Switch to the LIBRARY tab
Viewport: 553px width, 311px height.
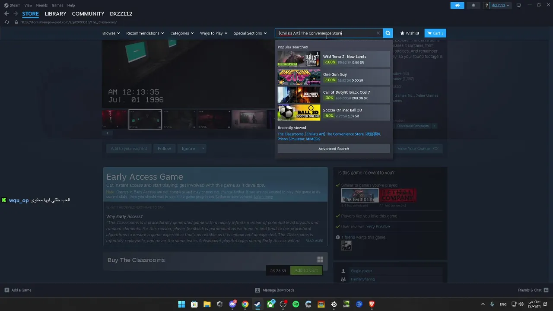55,14
